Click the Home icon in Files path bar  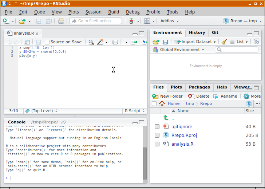click(x=162, y=103)
